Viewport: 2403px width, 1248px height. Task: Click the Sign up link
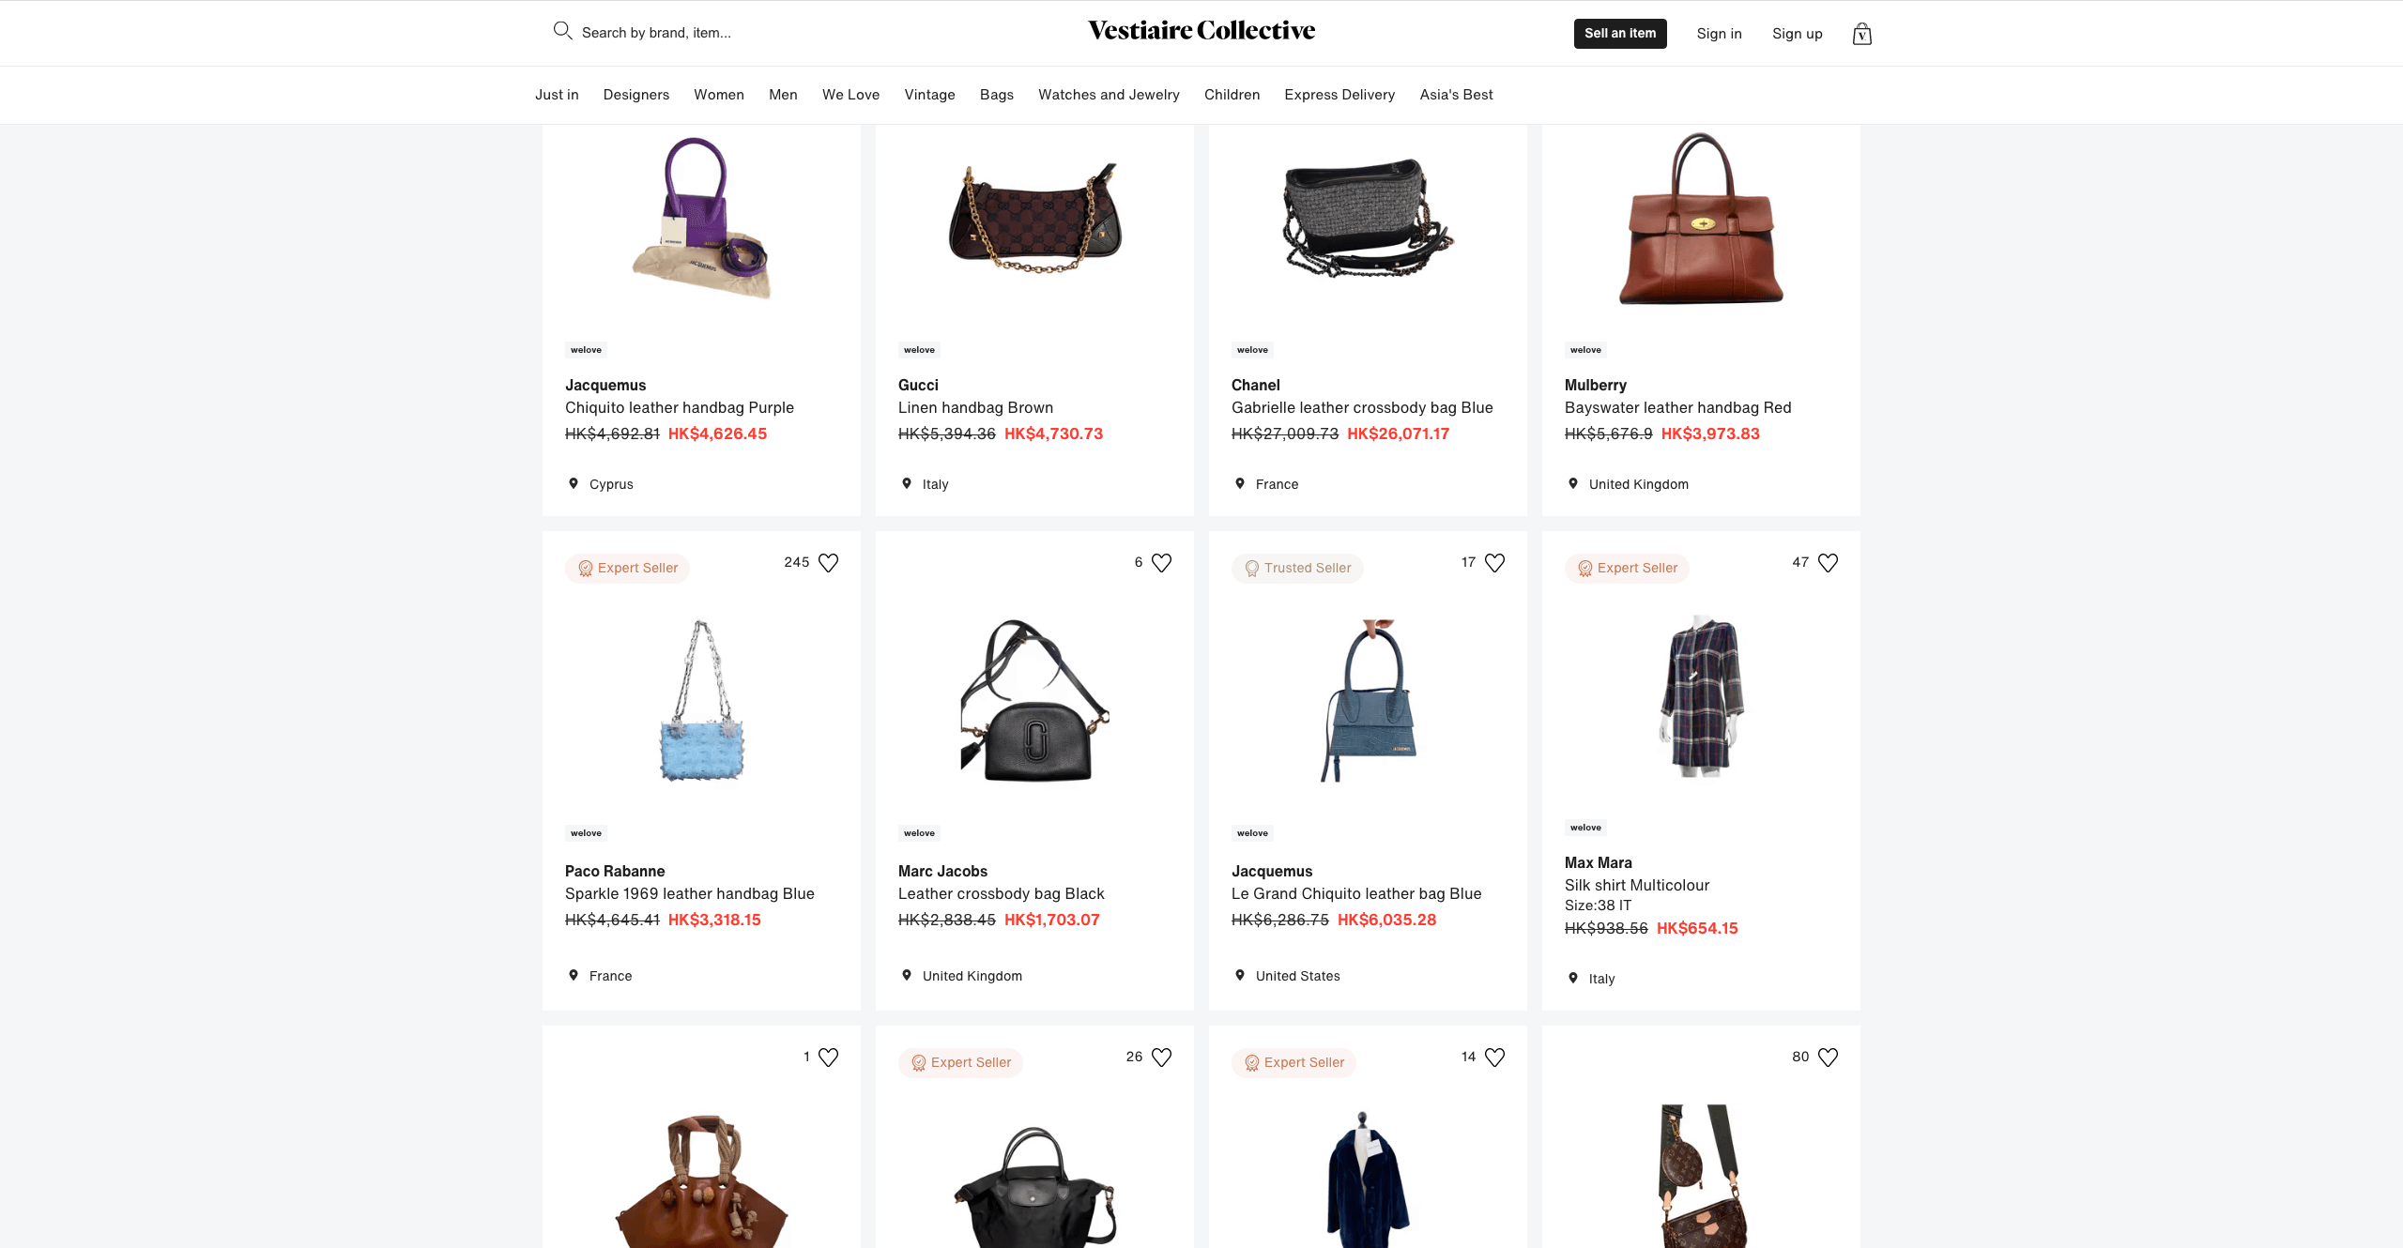(1797, 34)
